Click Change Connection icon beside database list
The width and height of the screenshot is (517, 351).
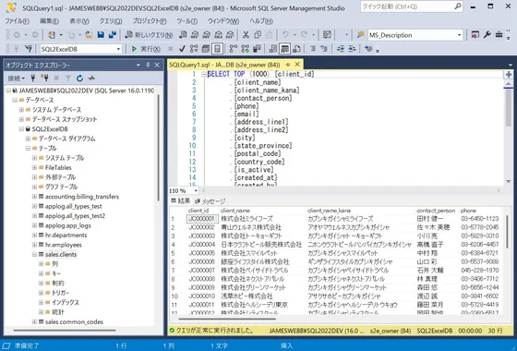[29, 49]
